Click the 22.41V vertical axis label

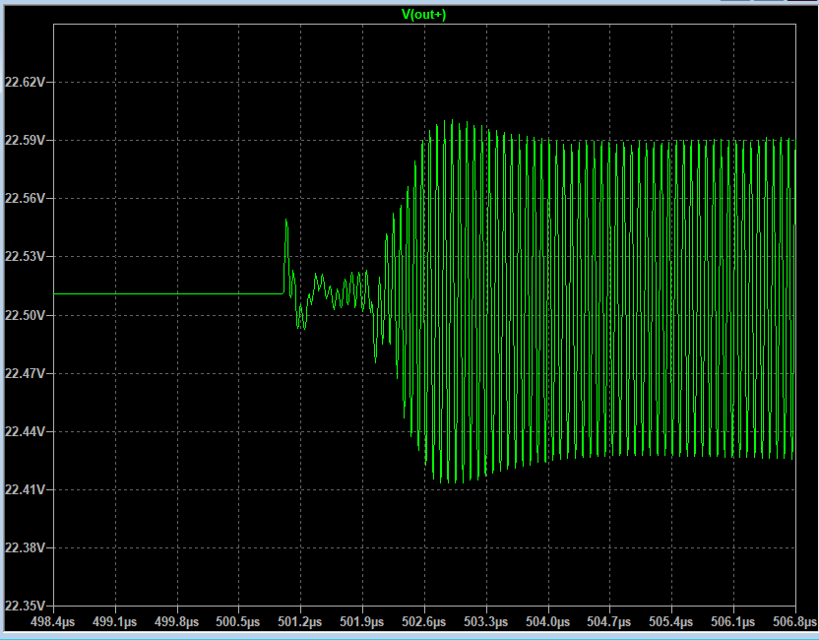click(25, 489)
